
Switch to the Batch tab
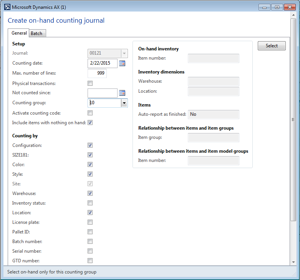(36, 33)
